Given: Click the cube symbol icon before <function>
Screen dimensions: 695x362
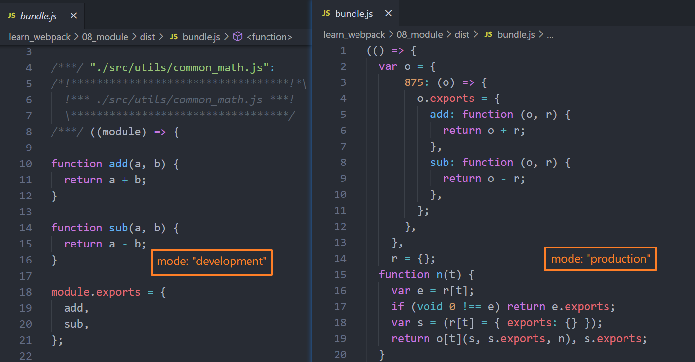Looking at the screenshot, I should click(238, 37).
